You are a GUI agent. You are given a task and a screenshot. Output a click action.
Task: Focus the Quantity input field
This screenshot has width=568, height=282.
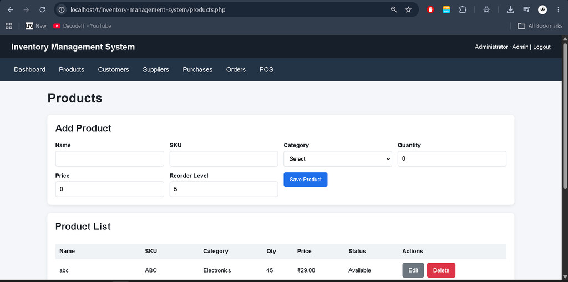(x=452, y=159)
